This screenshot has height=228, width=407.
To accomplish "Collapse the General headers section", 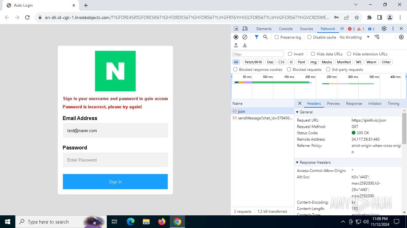I will pyautogui.click(x=297, y=112).
